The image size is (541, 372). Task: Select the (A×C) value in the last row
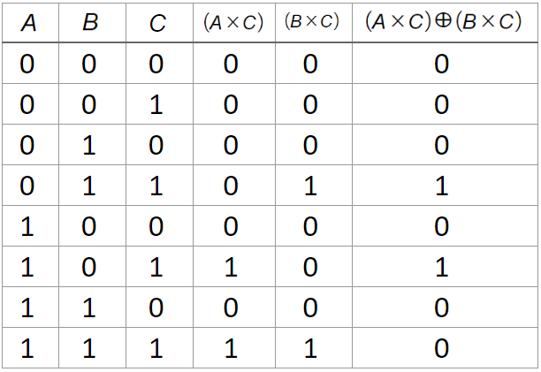[x=229, y=349]
